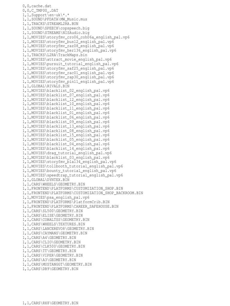Click the blacklist_02_english_pal.vp6 line

[x=66, y=91]
